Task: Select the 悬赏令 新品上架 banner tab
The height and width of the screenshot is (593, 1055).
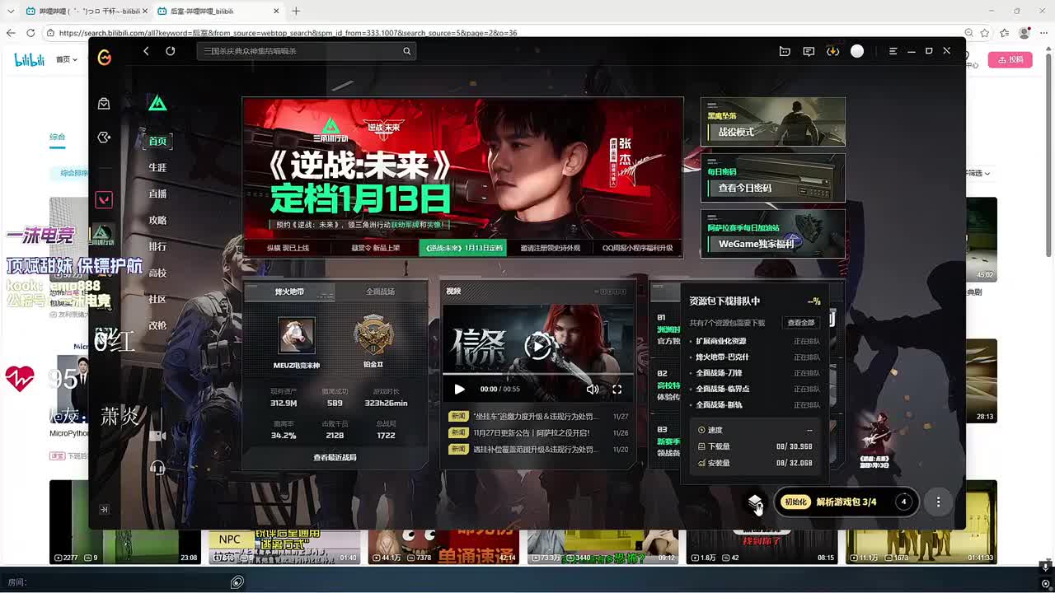Action: pyautogui.click(x=375, y=248)
